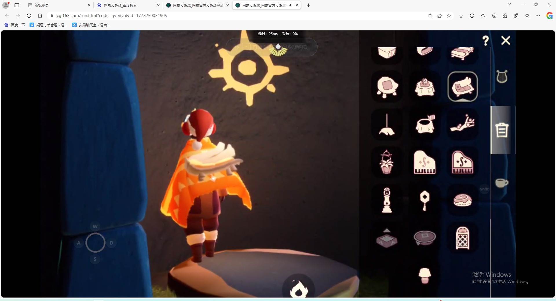Pick the donut-shaped cushion item

pos(462,200)
